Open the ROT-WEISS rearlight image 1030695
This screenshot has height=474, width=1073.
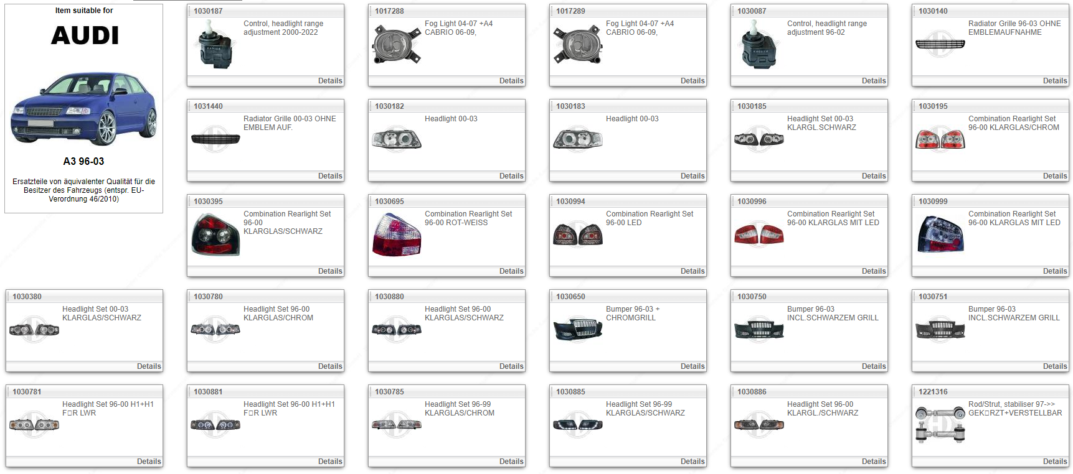396,235
